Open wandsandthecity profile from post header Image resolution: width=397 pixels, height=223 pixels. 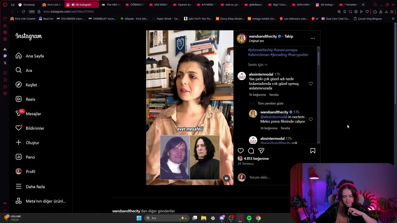pos(263,36)
